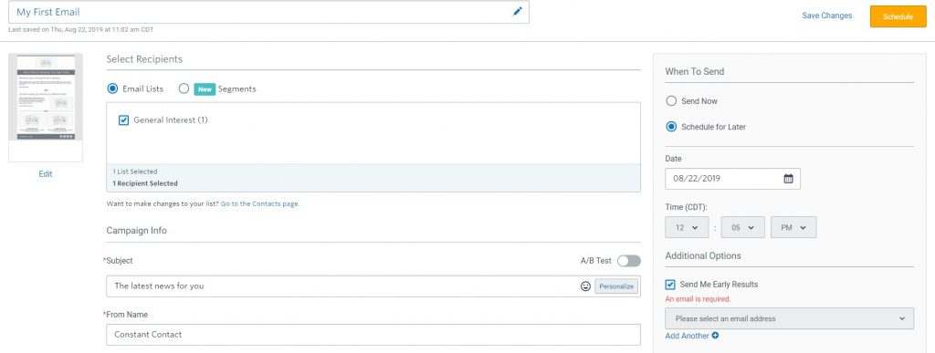Open the AM/PM dropdown
The image size is (935, 353).
(x=793, y=227)
